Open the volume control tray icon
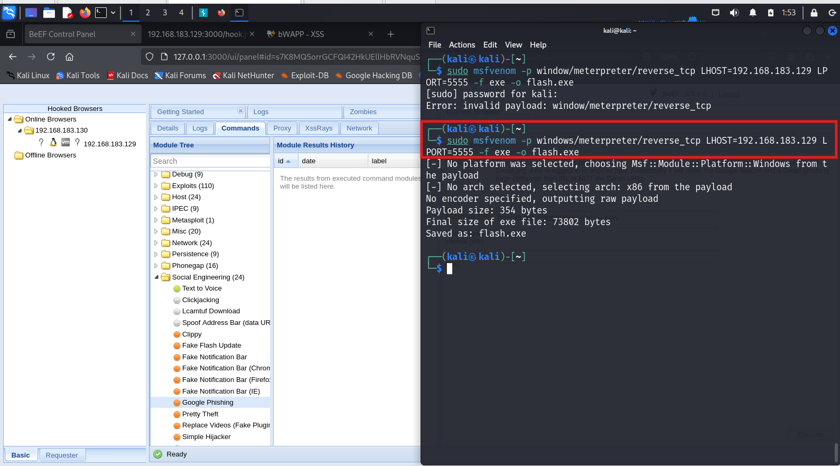Screen dimensions: 840x466 coord(734,13)
